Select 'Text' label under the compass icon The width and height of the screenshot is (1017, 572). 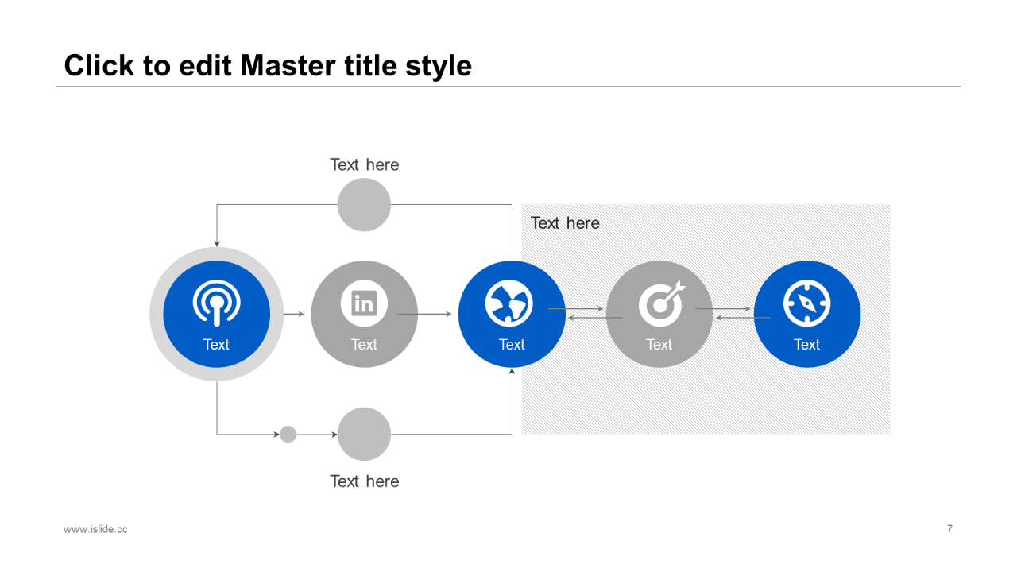click(x=806, y=344)
